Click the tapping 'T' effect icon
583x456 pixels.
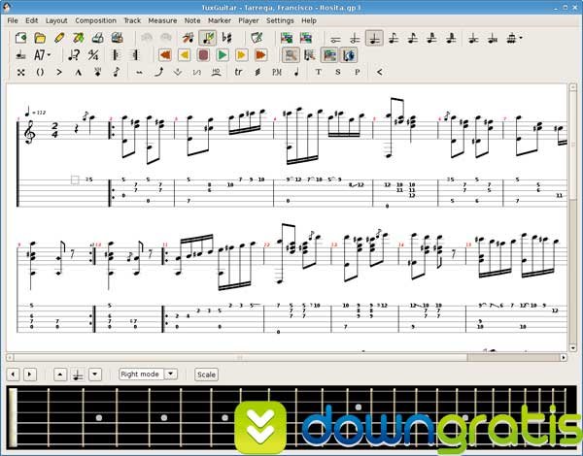point(319,72)
